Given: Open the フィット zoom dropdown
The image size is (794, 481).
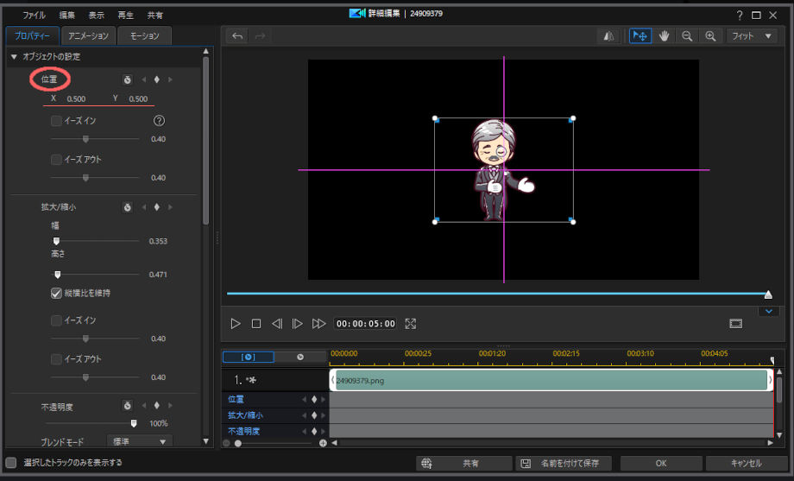Looking at the screenshot, I should 752,36.
